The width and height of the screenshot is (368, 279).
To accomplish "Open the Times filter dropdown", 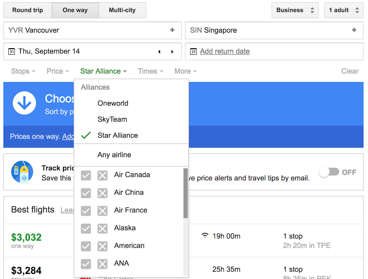I will tap(150, 71).
